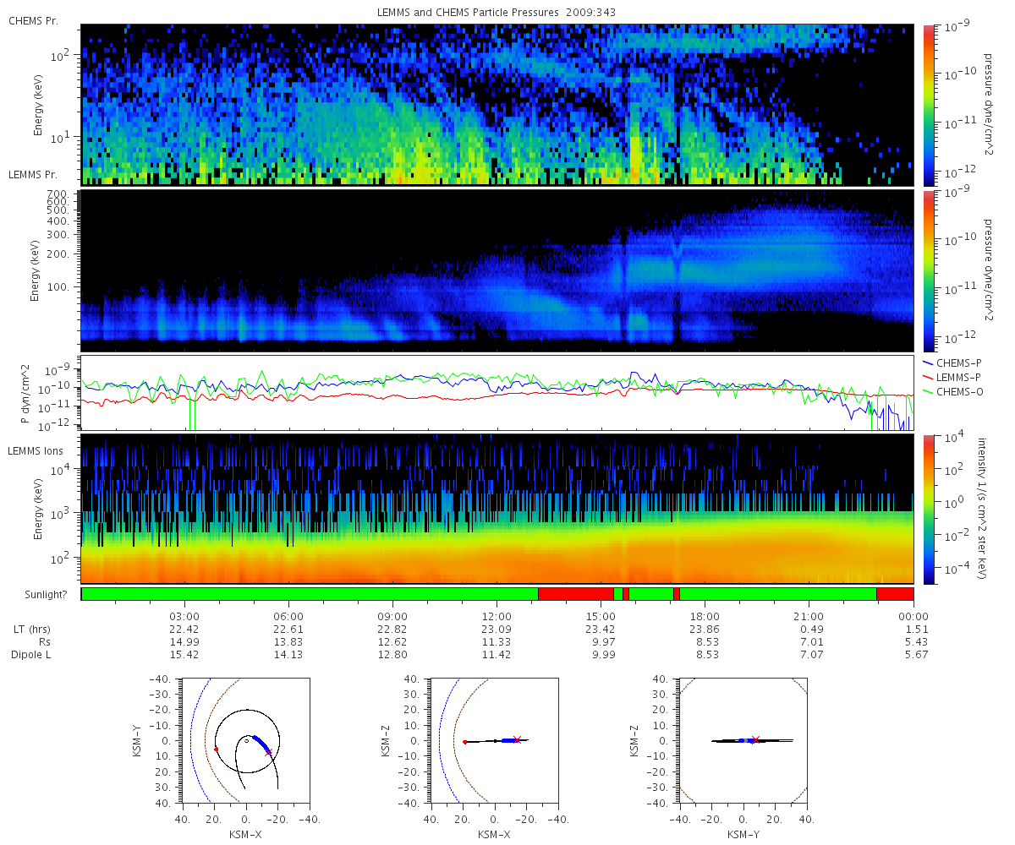This screenshot has width=1015, height=845.
Task: Click the red dot on the KSM-X/KSM-Y orbit circle
Action: (216, 749)
